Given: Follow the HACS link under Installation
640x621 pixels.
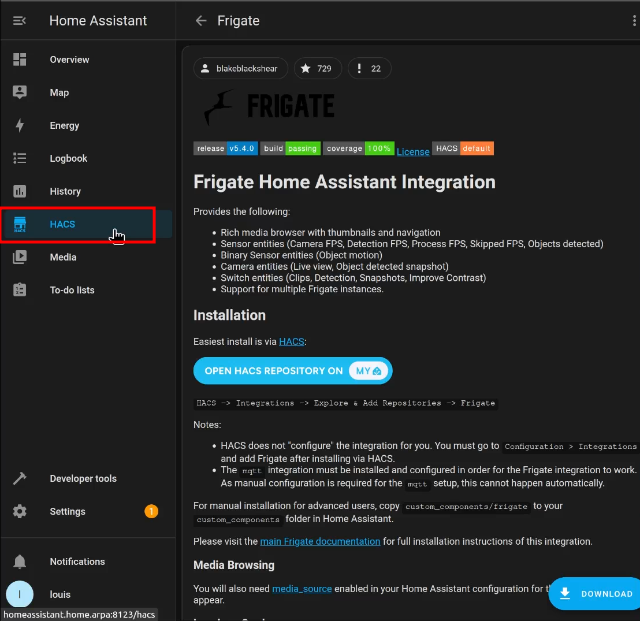Looking at the screenshot, I should pos(292,342).
